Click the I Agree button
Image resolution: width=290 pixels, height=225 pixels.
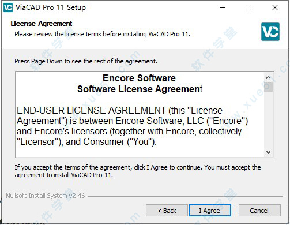(210, 211)
